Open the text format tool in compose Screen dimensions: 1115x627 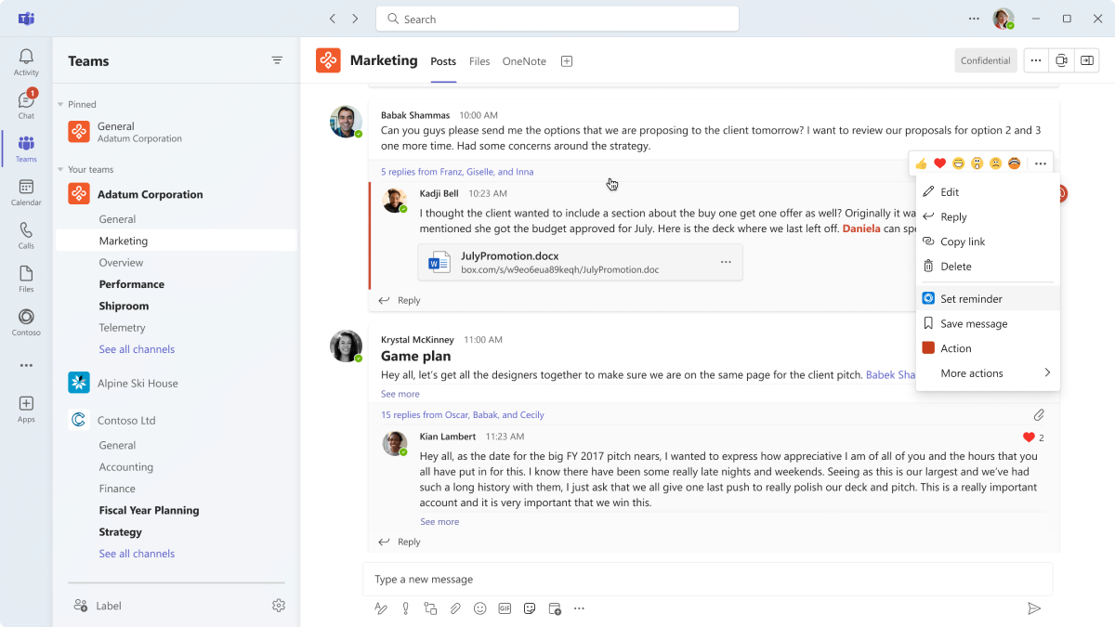coord(380,608)
